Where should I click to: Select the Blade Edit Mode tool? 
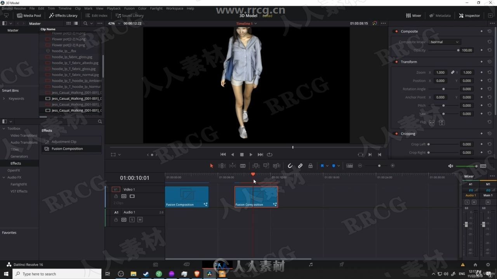pyautogui.click(x=243, y=166)
